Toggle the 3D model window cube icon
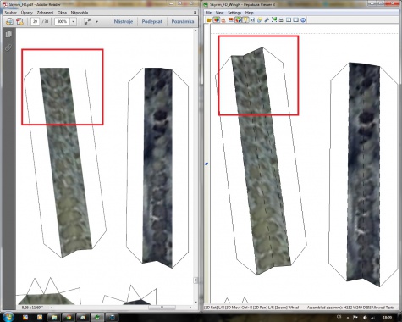Viewport: 402px width, 322px height. coord(216,20)
